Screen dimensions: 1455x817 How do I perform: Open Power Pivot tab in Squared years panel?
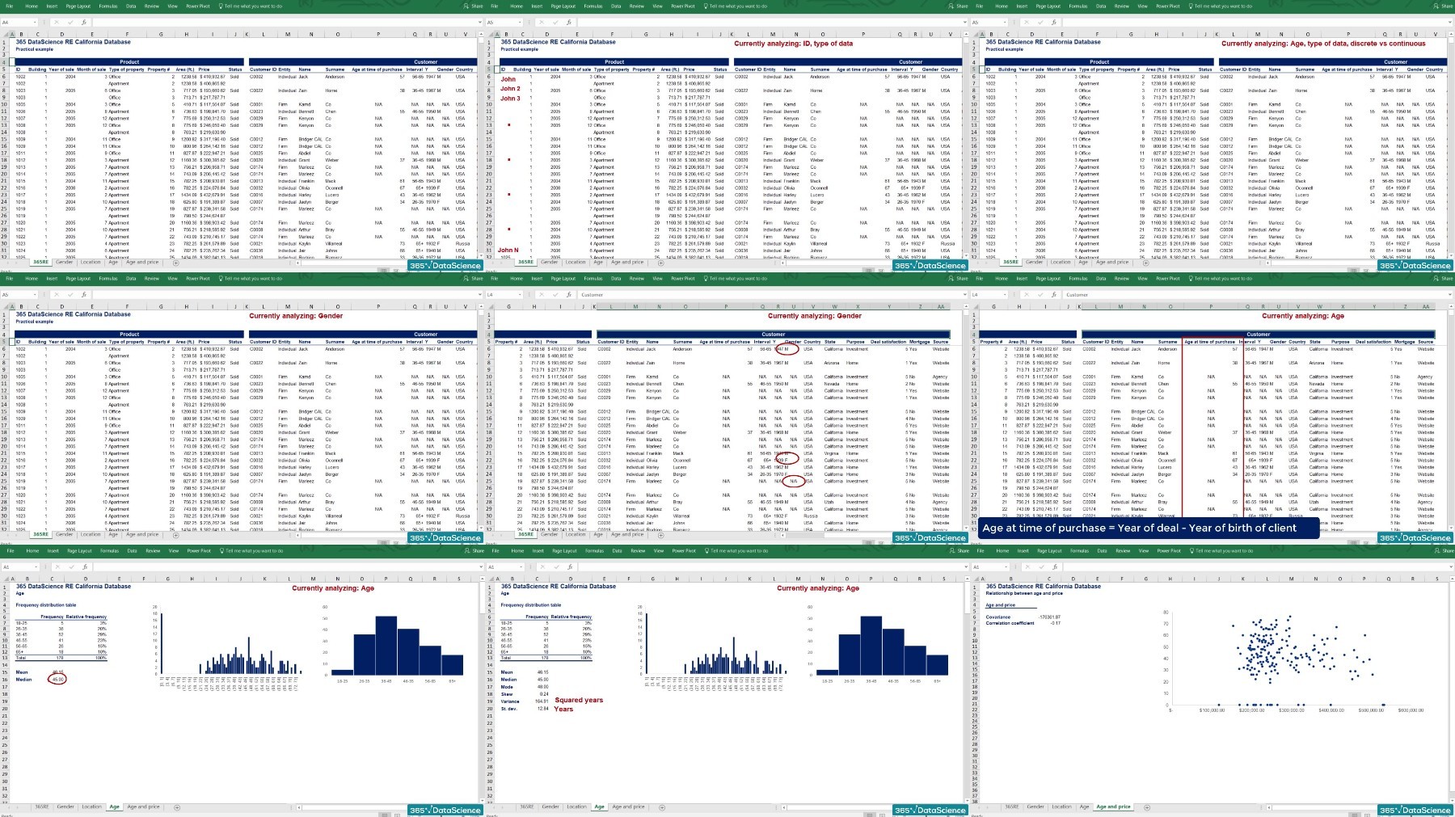(x=684, y=550)
